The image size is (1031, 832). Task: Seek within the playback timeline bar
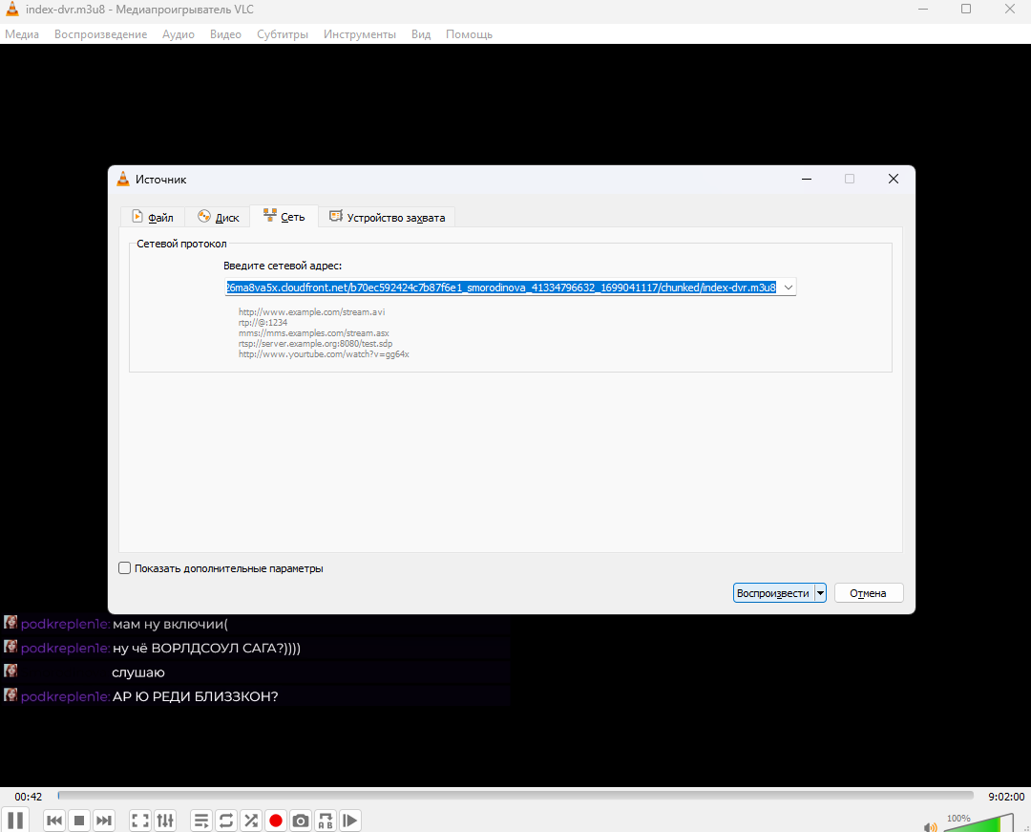[515, 795]
